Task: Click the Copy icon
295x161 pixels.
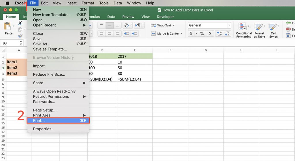Action: click(x=20, y=29)
